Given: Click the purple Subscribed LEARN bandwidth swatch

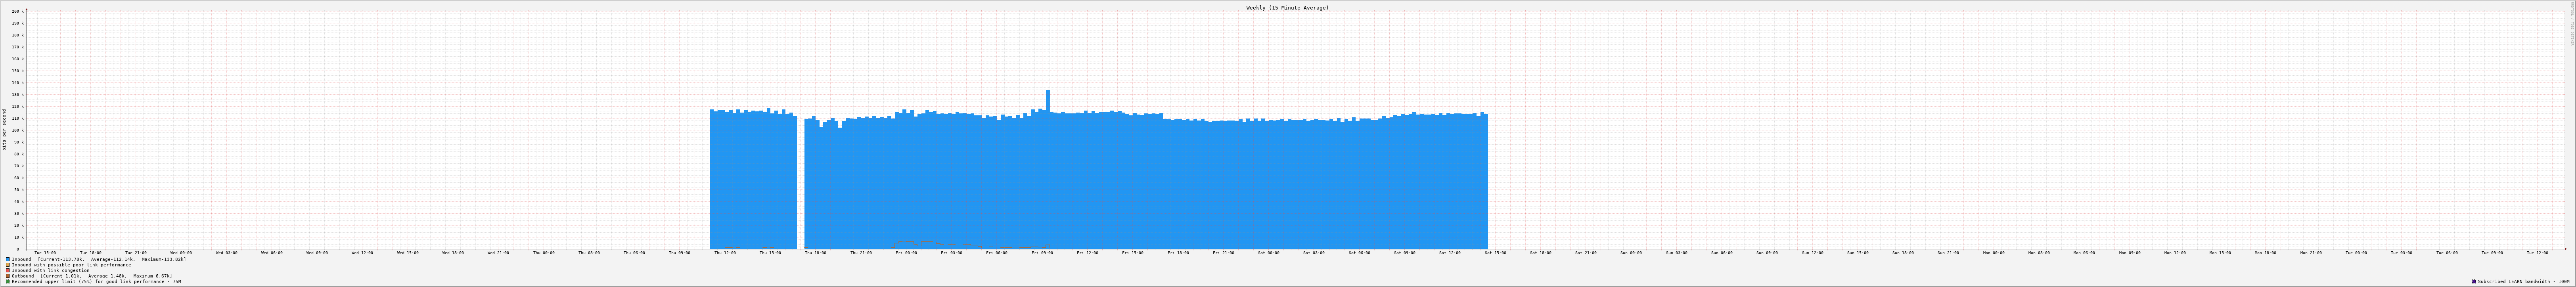Looking at the screenshot, I should (x=2474, y=282).
